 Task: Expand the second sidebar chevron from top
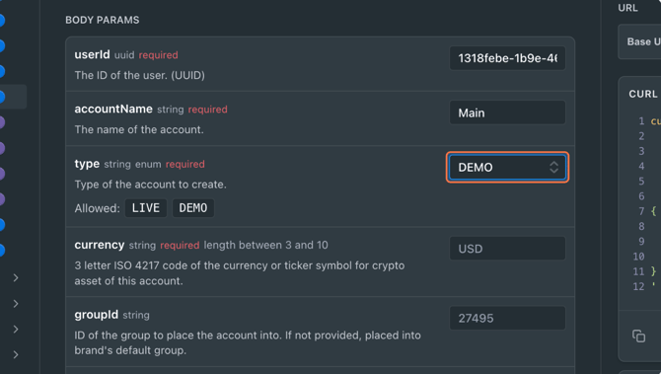[x=16, y=304]
